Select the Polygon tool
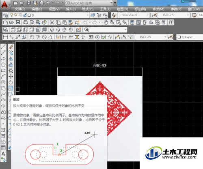203x169 pixels. [3, 64]
